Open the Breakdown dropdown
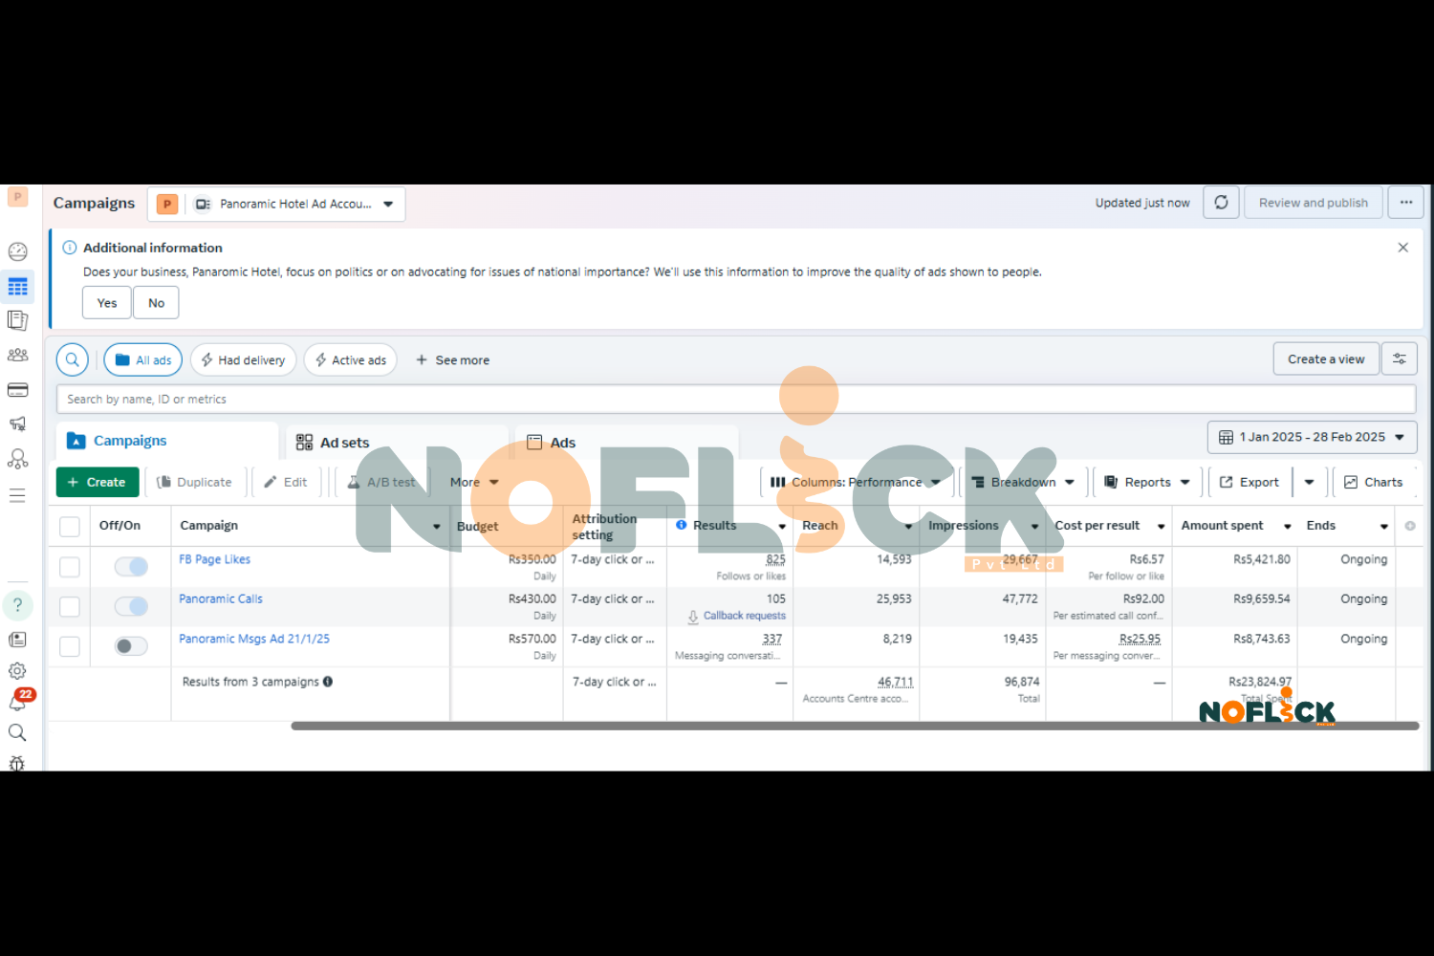The width and height of the screenshot is (1434, 956). (x=1023, y=482)
